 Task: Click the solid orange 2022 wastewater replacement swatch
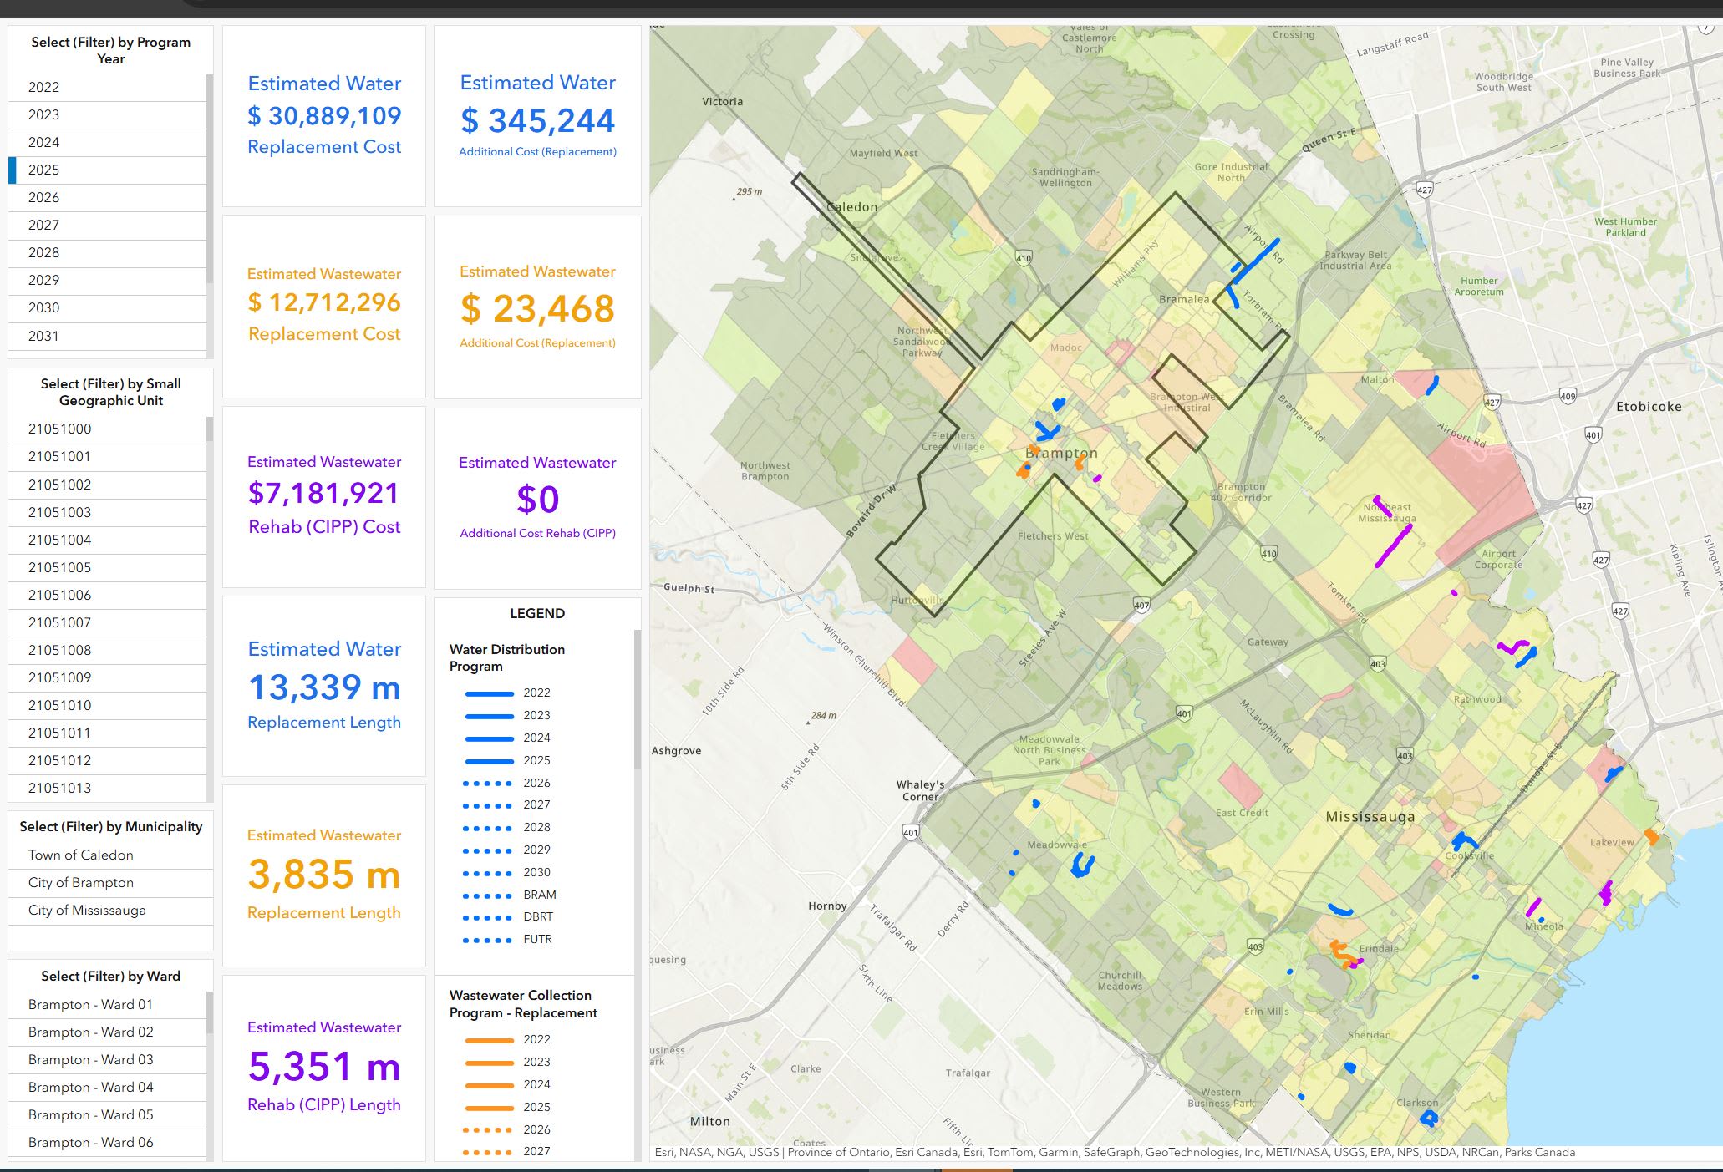point(489,1040)
